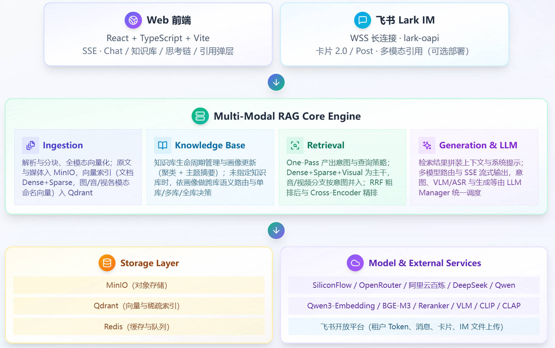Viewport: 555px width, 348px height.
Task: Select the Web 前端 heading
Action: pos(169,20)
